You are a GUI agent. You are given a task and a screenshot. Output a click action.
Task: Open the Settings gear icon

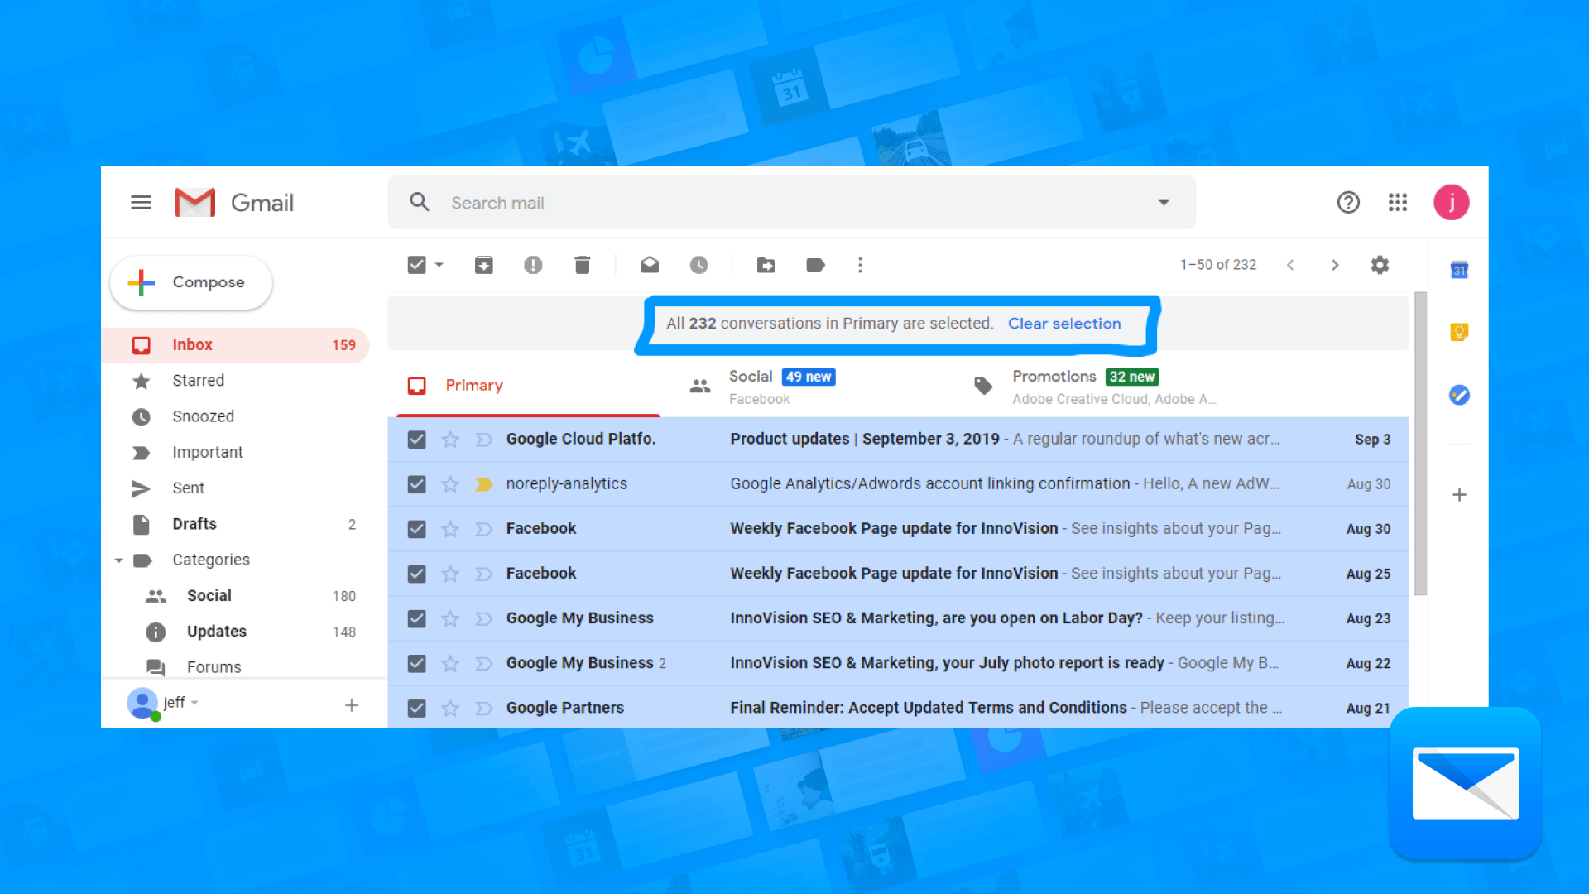[x=1380, y=265]
